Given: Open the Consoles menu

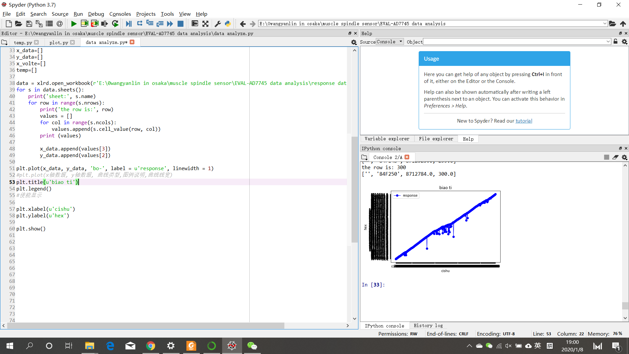Looking at the screenshot, I should click(120, 14).
